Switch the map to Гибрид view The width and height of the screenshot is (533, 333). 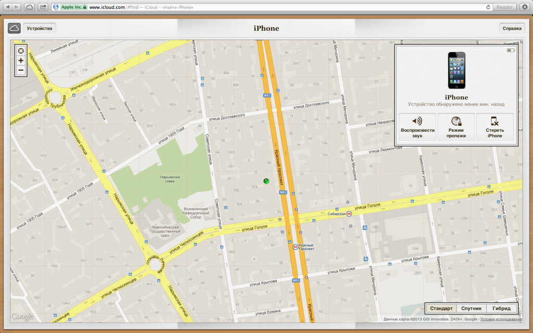pos(501,308)
